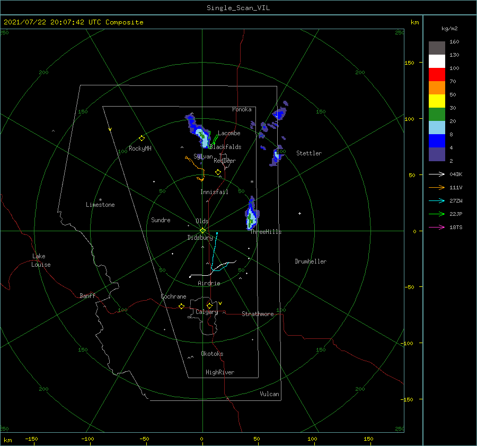Click the orange 111V arrow in legend

click(437, 188)
